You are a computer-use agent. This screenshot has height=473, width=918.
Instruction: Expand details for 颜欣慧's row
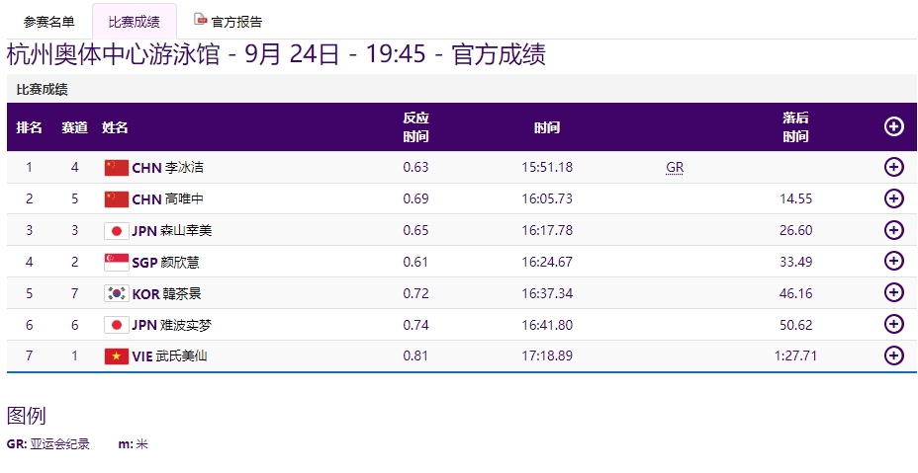click(893, 262)
